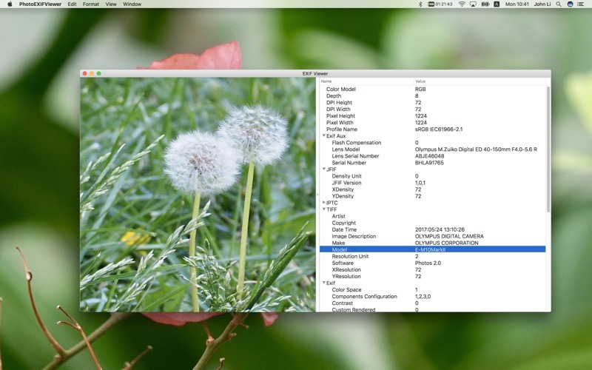This screenshot has height=370, width=592.
Task: Collapse the TIFF section
Action: pos(323,209)
